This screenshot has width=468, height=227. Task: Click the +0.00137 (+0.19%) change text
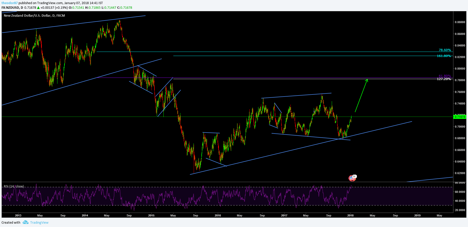tap(54, 8)
